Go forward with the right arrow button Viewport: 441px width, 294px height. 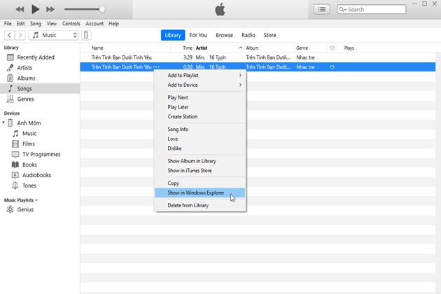20,35
